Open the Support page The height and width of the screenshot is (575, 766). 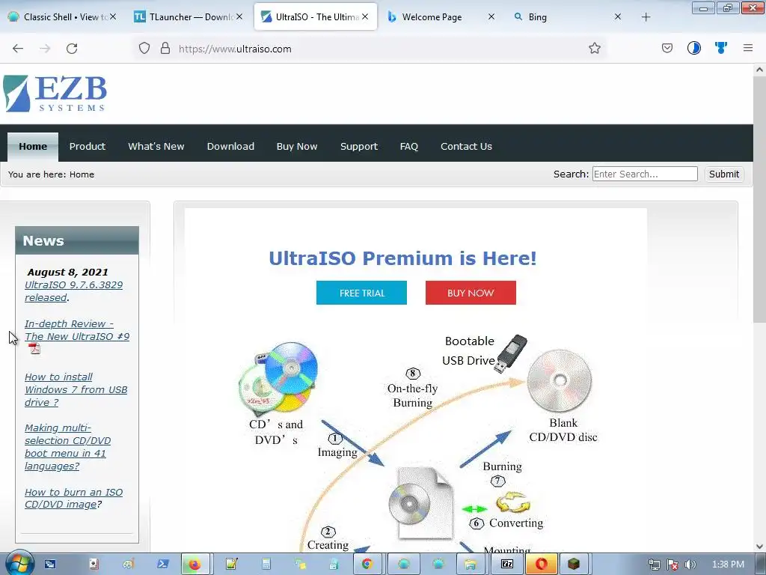[x=358, y=146]
